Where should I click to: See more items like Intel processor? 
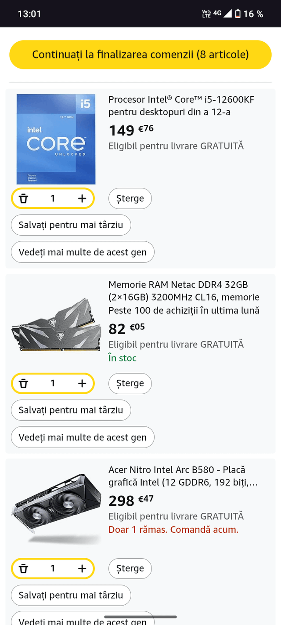pyautogui.click(x=83, y=253)
